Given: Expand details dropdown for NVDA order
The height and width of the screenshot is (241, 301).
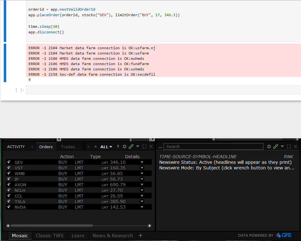Looking at the screenshot, I should [142, 207].
